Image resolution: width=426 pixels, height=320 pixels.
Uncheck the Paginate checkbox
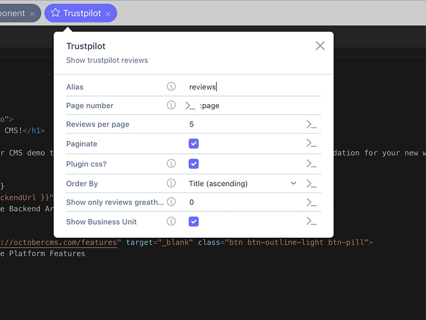194,144
